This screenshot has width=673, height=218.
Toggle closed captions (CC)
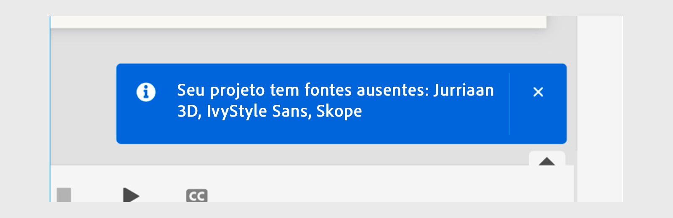[x=197, y=196]
